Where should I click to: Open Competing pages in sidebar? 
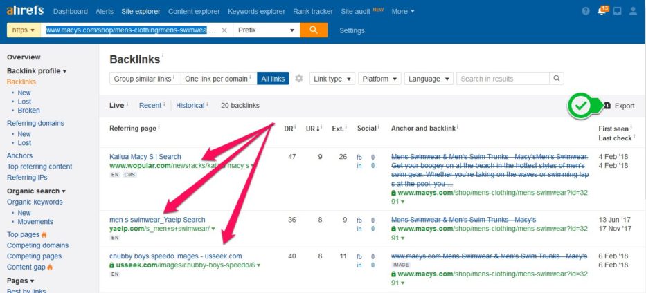tap(34, 256)
